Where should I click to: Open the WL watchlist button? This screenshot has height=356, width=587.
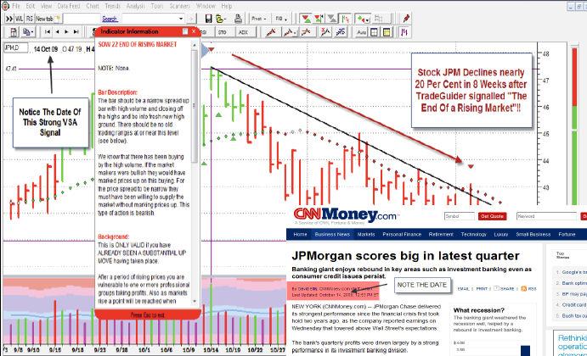[19, 19]
